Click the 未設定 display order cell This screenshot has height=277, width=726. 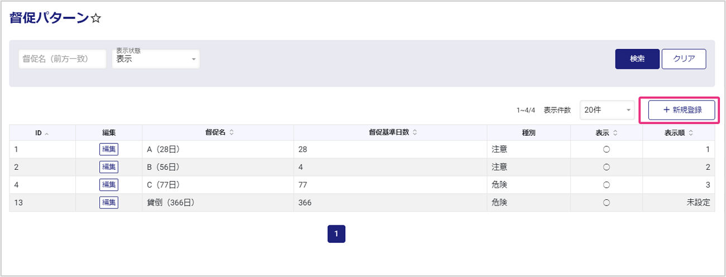click(x=698, y=203)
